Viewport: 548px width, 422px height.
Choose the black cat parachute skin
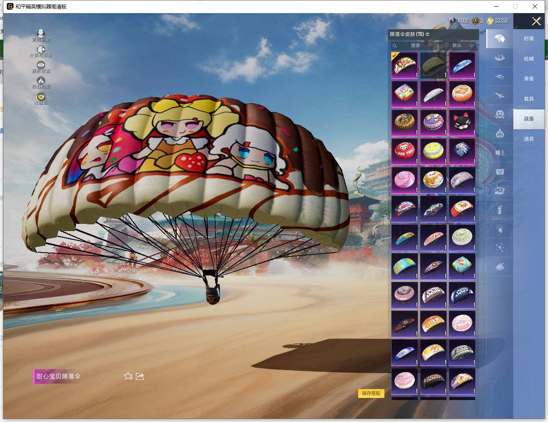pyautogui.click(x=462, y=123)
